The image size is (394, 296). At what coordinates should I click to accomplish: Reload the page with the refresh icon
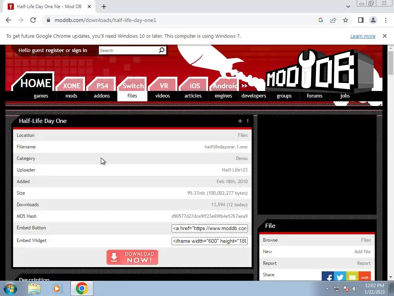coord(33,20)
